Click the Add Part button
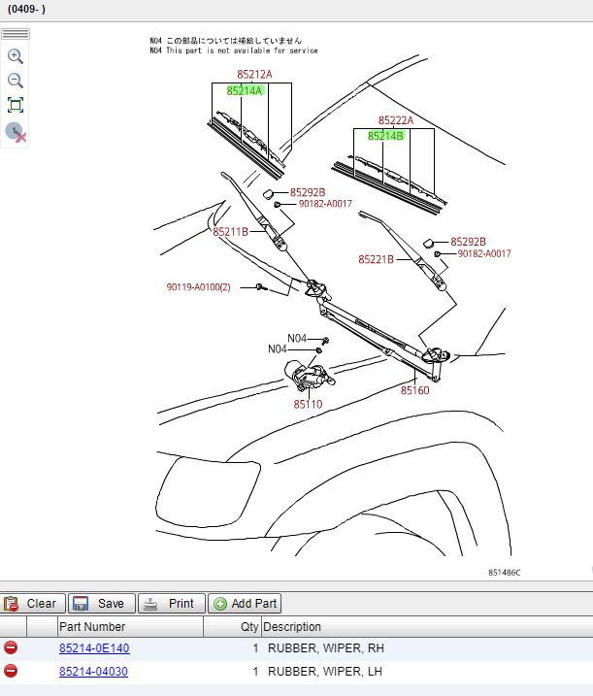This screenshot has width=593, height=696. [245, 604]
